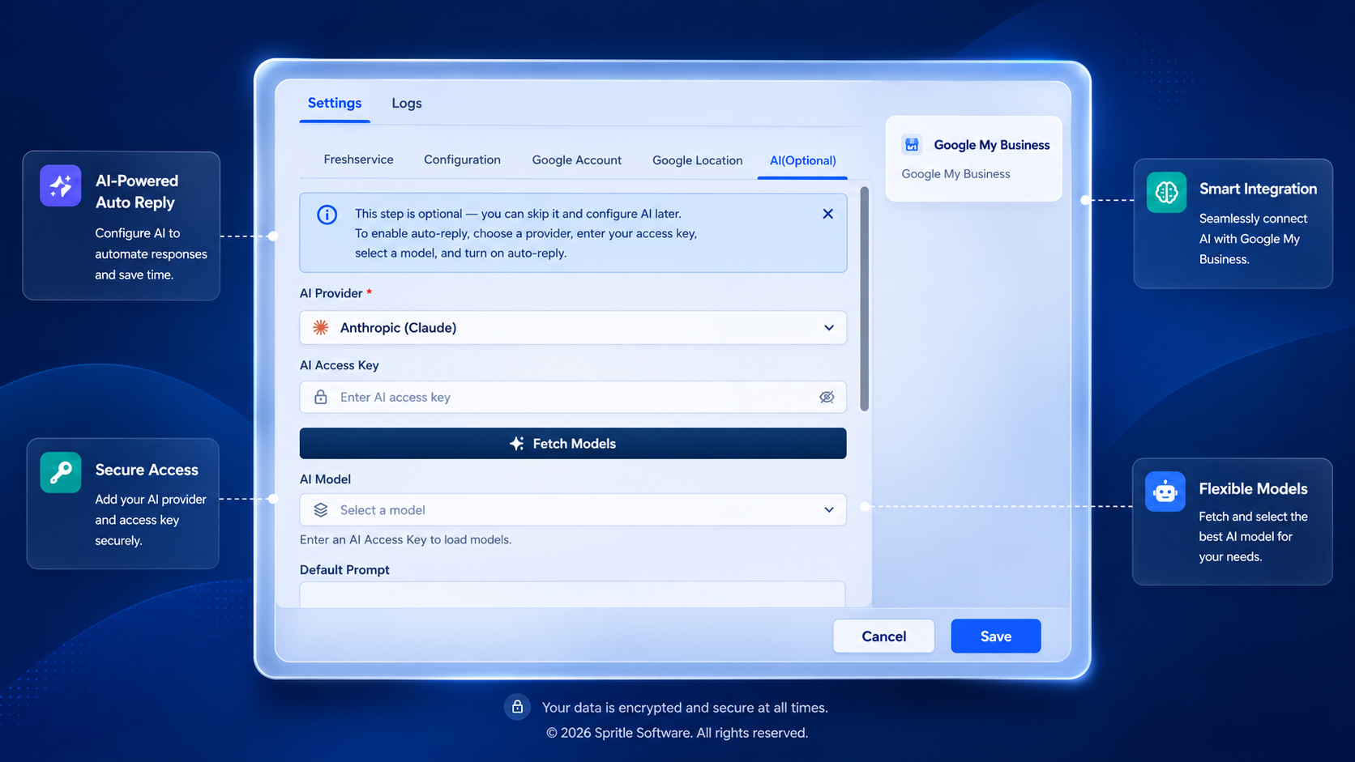
Task: Select the AI(Optional) tab
Action: tap(803, 160)
